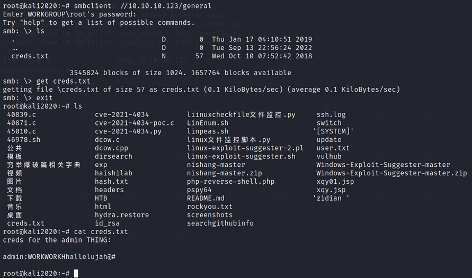Select pspy64 in the file listing
Image resolution: width=472 pixels, height=278 pixels.
pyautogui.click(x=199, y=190)
